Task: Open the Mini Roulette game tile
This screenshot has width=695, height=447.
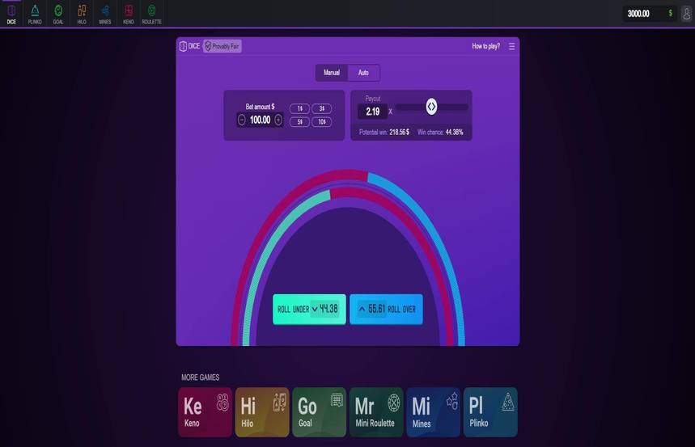Action: pyautogui.click(x=376, y=412)
